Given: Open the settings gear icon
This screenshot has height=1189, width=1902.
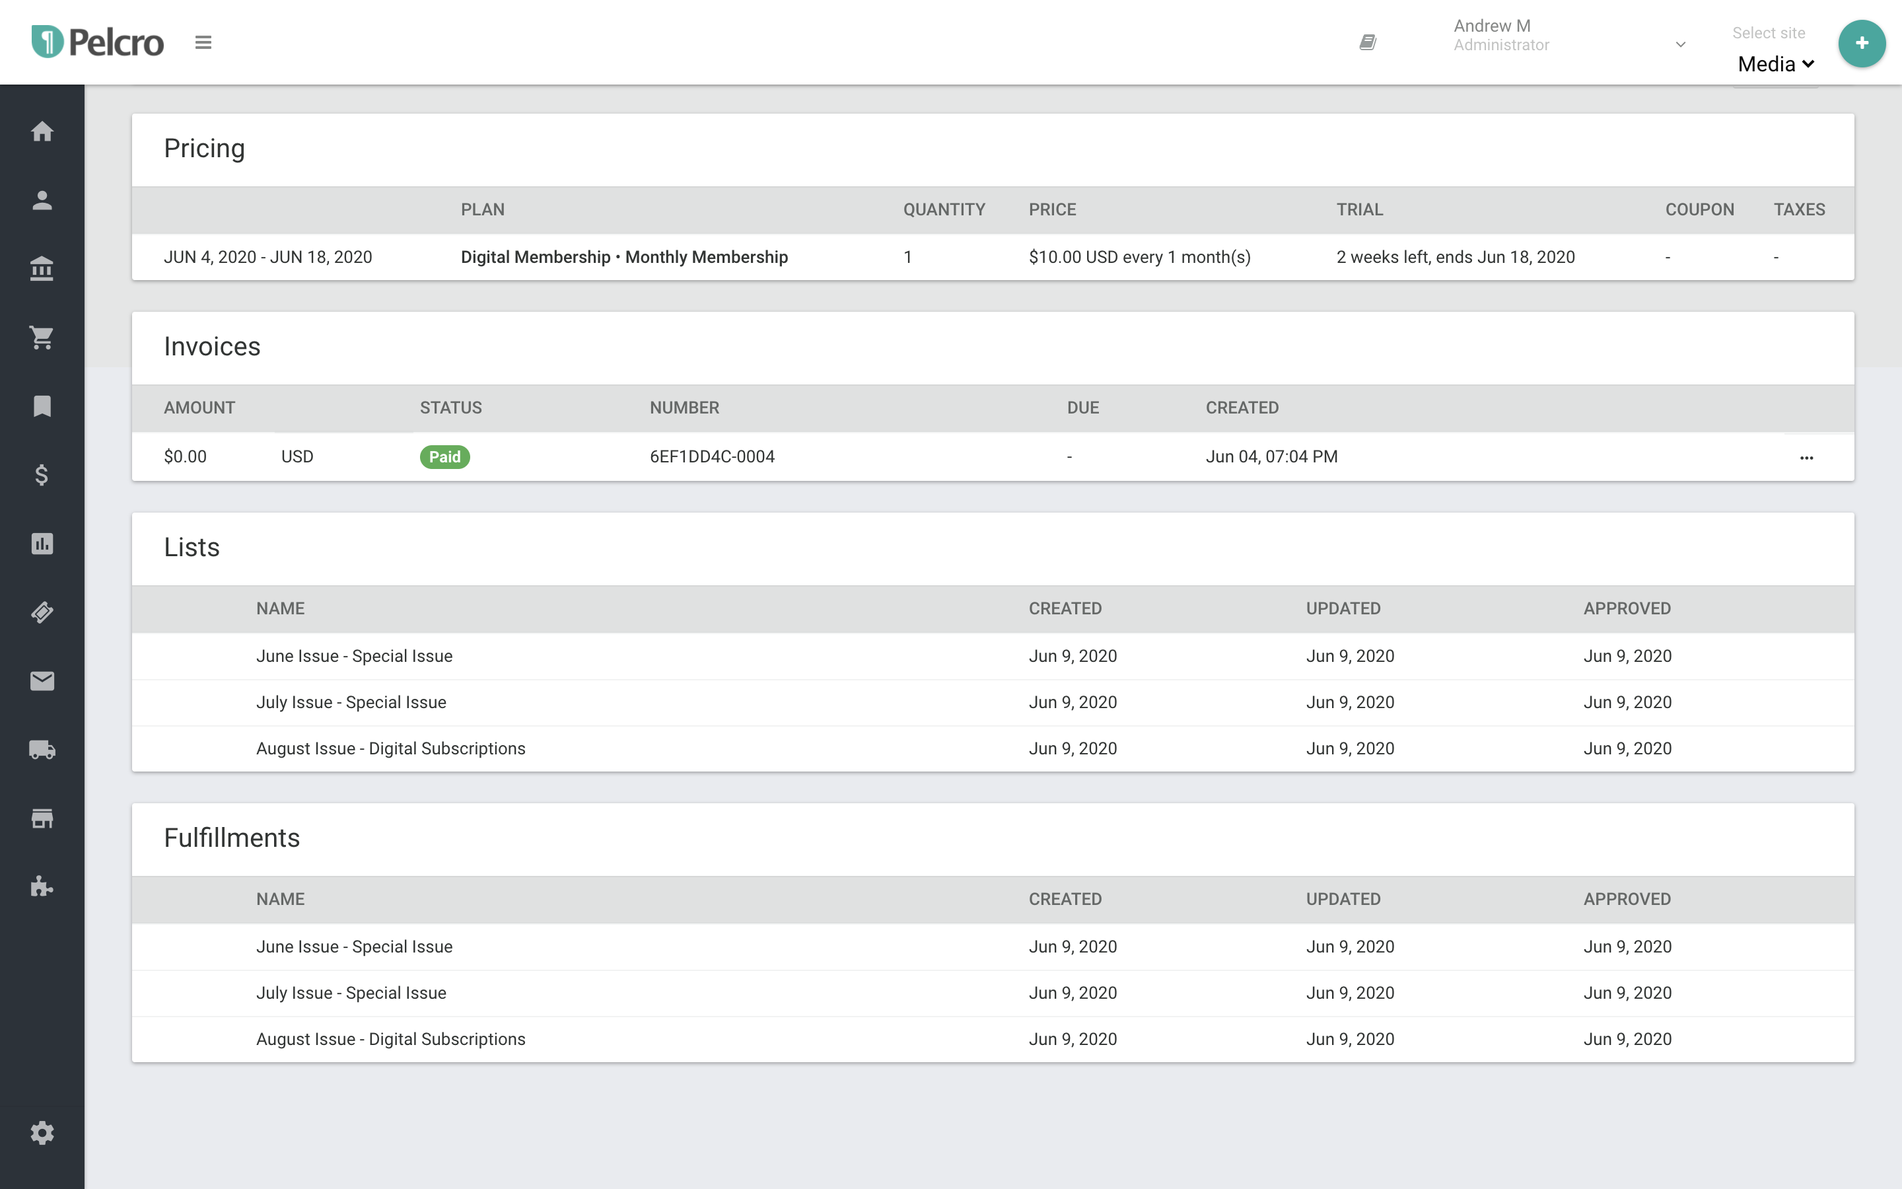Looking at the screenshot, I should coord(42,1133).
